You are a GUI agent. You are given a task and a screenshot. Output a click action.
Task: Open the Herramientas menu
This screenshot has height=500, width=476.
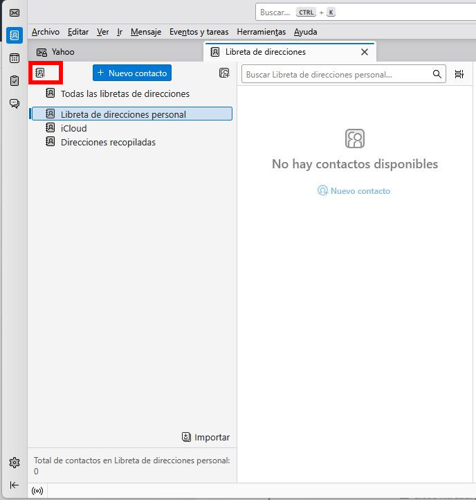pos(261,32)
